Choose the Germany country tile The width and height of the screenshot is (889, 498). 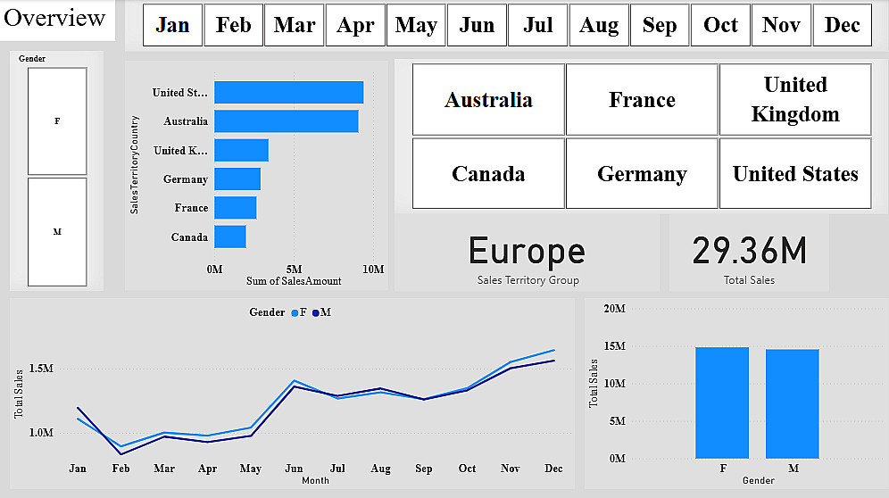pos(642,173)
